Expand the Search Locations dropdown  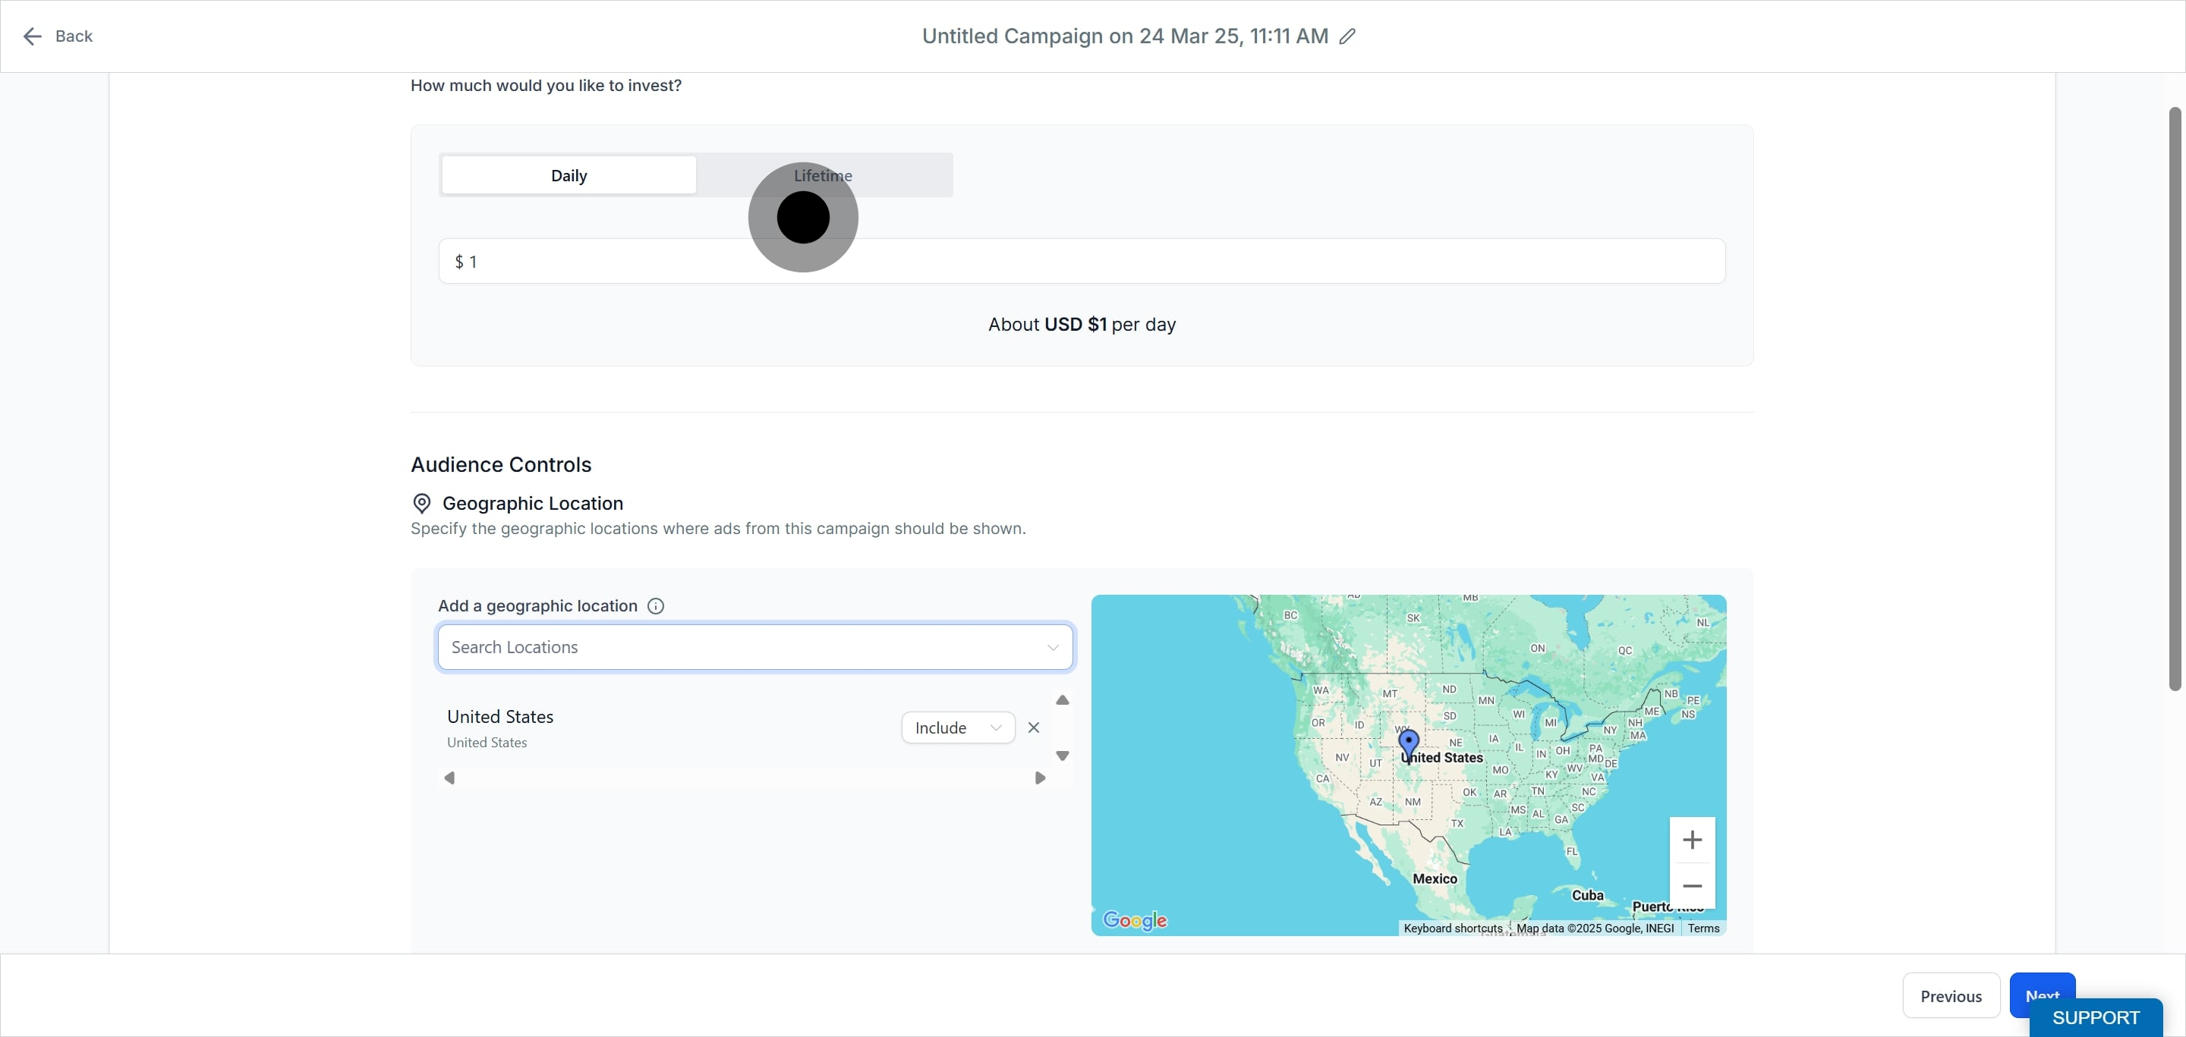coord(1052,647)
